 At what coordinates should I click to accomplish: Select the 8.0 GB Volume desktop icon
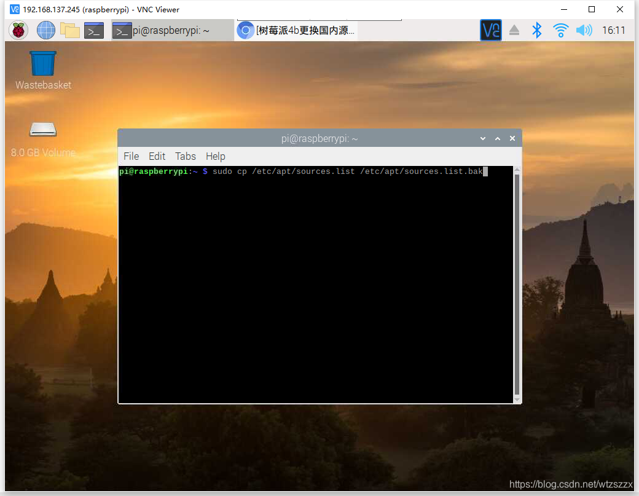pos(43,140)
